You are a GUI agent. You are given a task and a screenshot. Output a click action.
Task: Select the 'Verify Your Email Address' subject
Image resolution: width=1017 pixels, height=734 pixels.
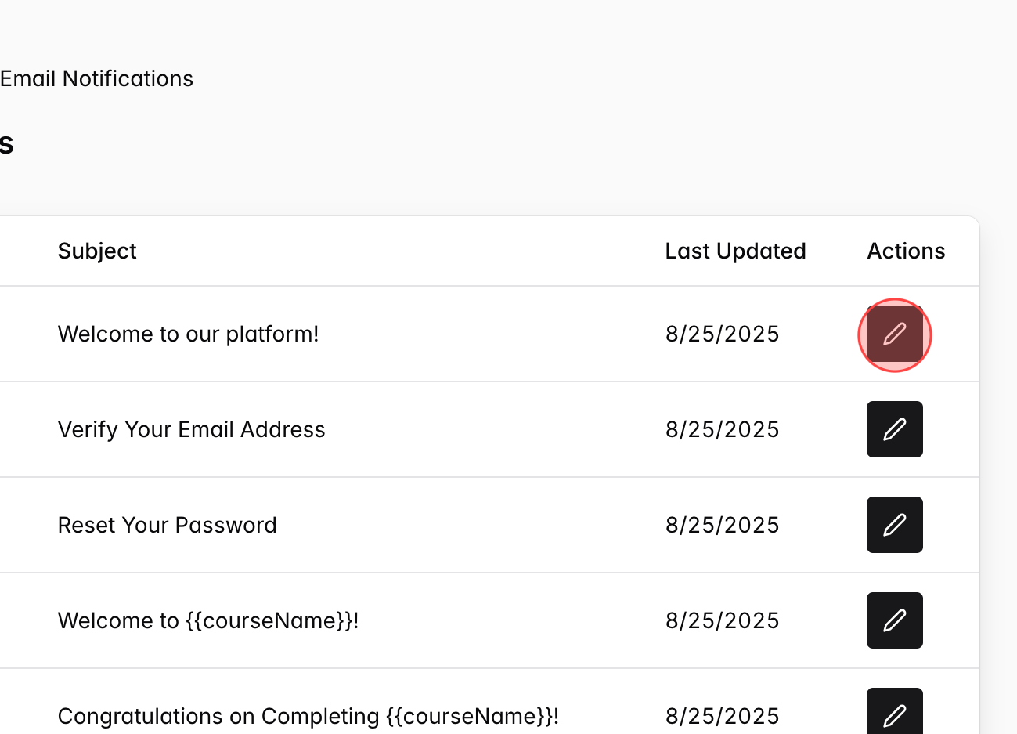coord(191,429)
